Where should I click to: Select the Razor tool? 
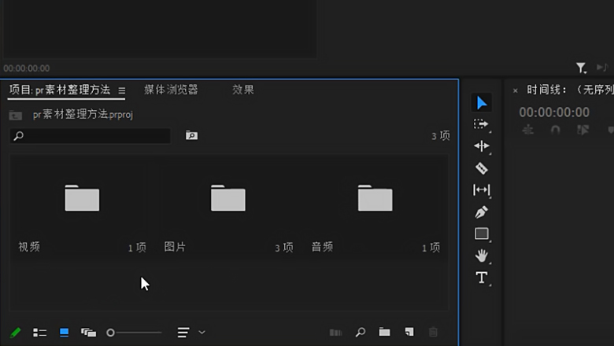(482, 168)
